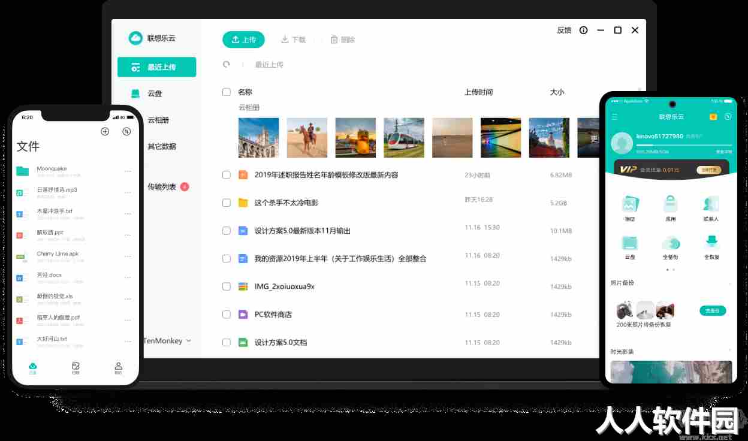This screenshot has width=748, height=441.
Task: Open more options for 解放西.ppt
Action: pyautogui.click(x=128, y=235)
